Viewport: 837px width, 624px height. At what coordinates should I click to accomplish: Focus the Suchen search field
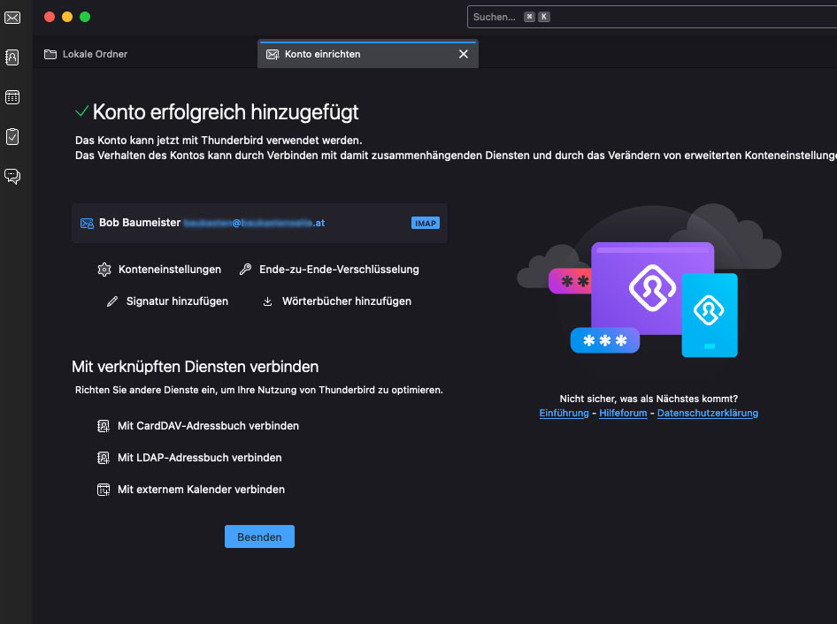pyautogui.click(x=651, y=17)
